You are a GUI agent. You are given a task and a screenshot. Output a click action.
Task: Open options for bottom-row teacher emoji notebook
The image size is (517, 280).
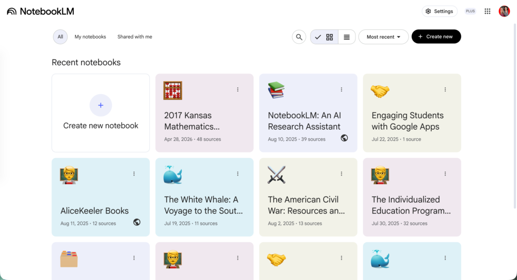pos(238,258)
